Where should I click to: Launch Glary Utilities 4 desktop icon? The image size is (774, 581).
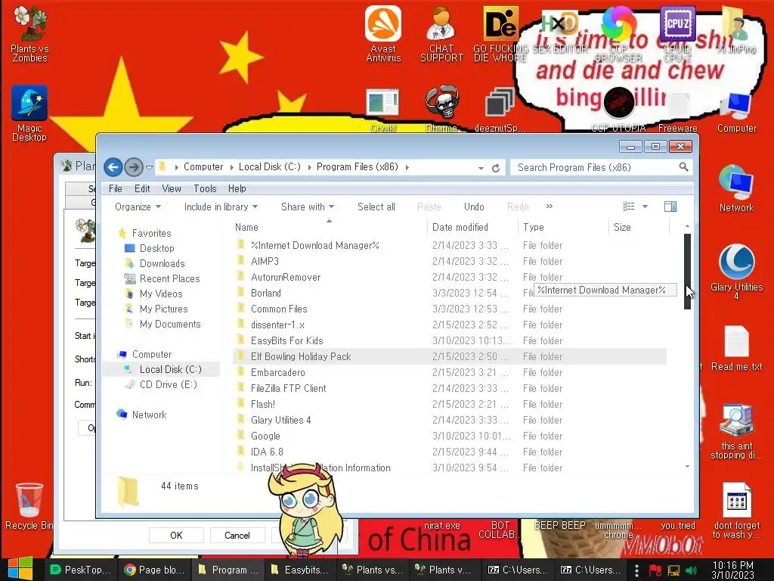(736, 272)
